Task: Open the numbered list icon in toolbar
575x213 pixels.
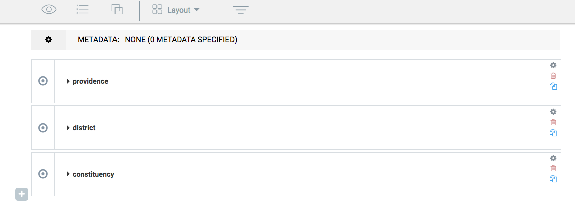Action: click(x=82, y=10)
